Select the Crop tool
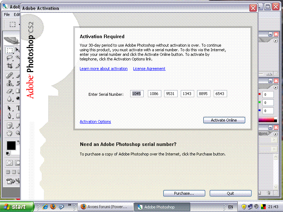The width and height of the screenshot is (283, 212). pyautogui.click(x=10, y=66)
